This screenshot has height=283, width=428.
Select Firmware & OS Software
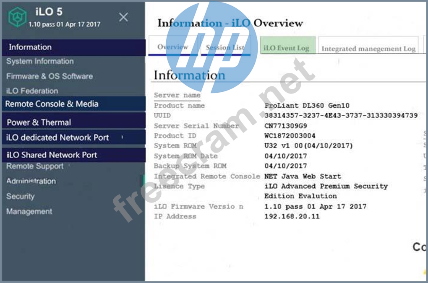pyautogui.click(x=50, y=76)
